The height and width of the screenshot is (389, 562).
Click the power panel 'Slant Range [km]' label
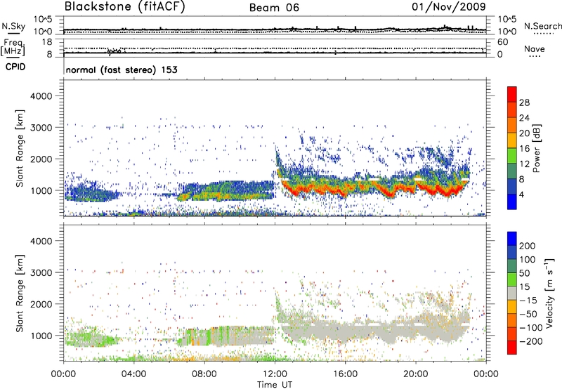pos(20,148)
